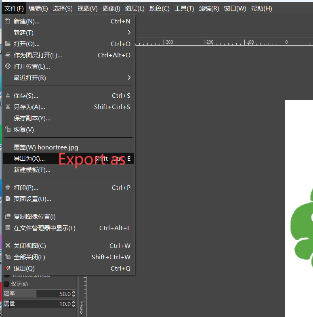Click the 复制图像位置(I) copy icon
313x317 pixels.
pos(8,216)
